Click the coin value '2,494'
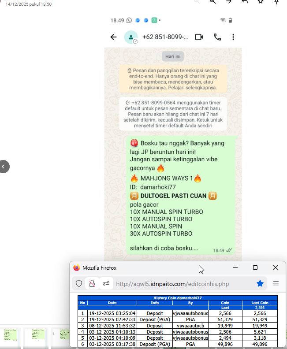This screenshot has height=349, width=287. click(225, 338)
